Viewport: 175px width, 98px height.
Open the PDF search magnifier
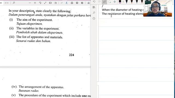click(14, 3)
